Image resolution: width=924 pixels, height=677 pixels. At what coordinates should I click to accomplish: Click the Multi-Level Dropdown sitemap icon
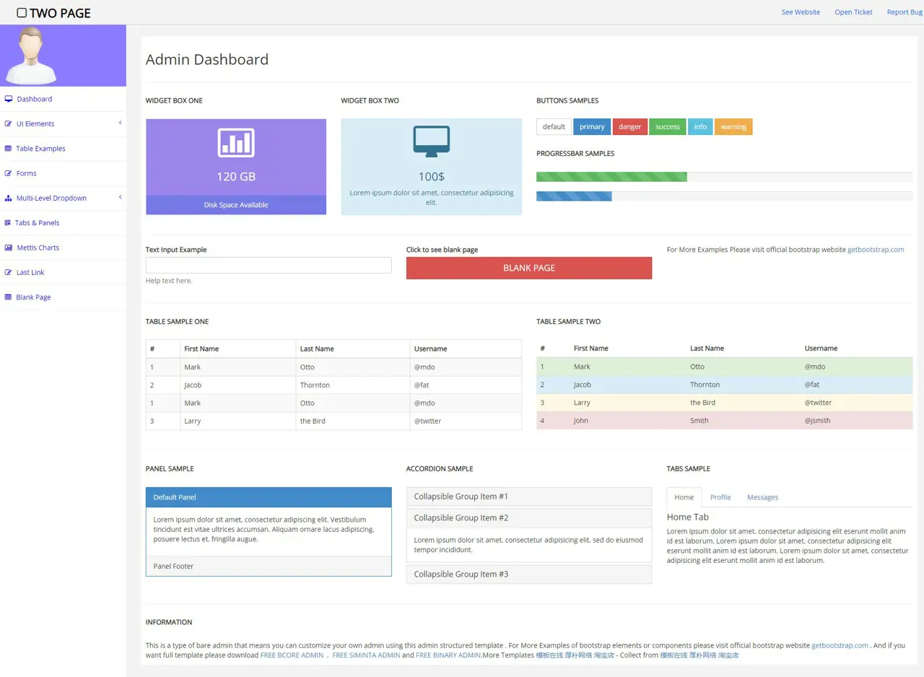pyautogui.click(x=9, y=198)
